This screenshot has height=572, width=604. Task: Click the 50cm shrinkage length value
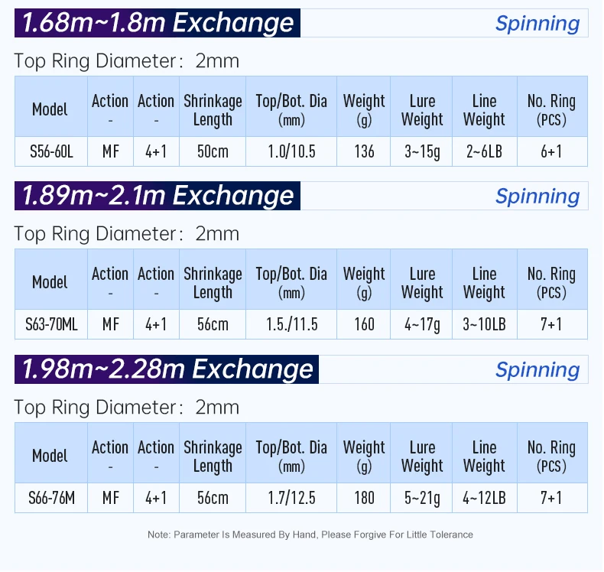click(213, 151)
